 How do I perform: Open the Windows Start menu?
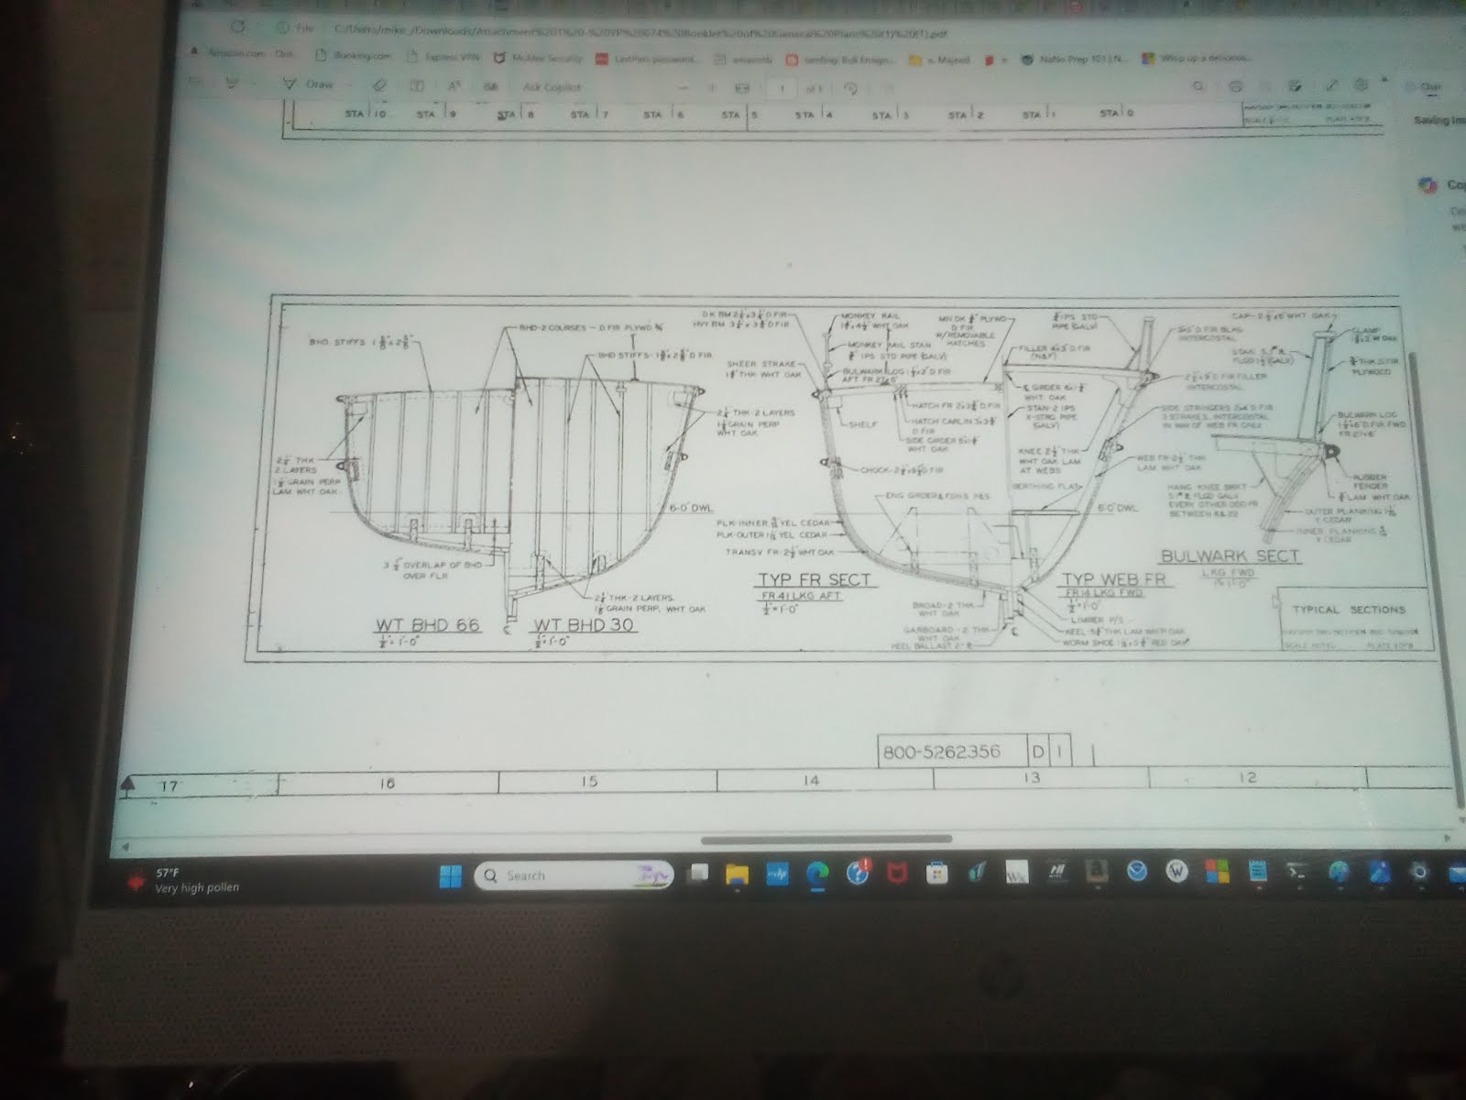[450, 876]
